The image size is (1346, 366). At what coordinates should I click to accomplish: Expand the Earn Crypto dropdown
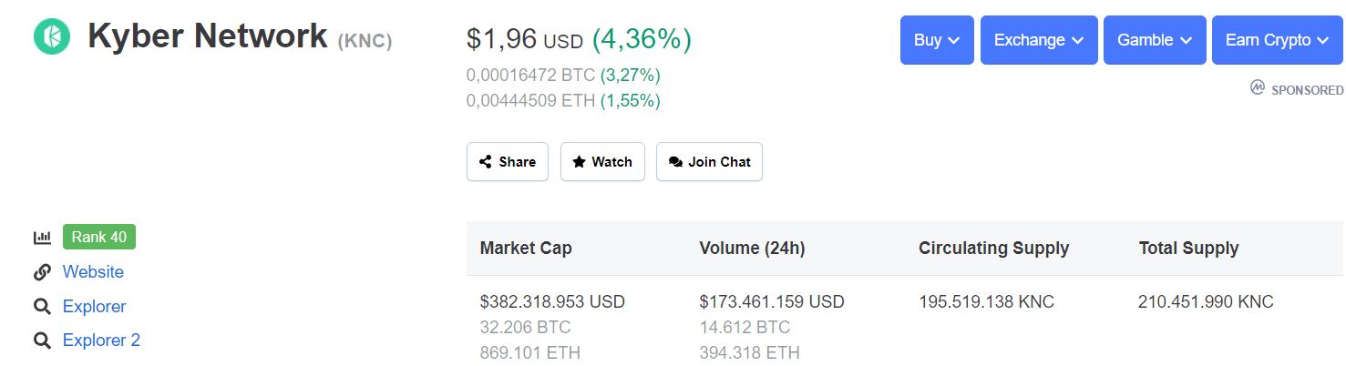point(1277,40)
